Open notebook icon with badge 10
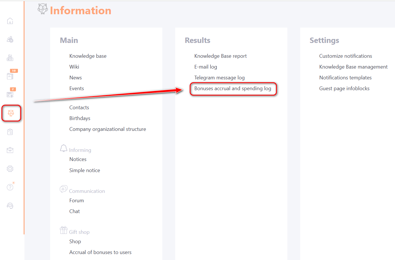 click(10, 76)
